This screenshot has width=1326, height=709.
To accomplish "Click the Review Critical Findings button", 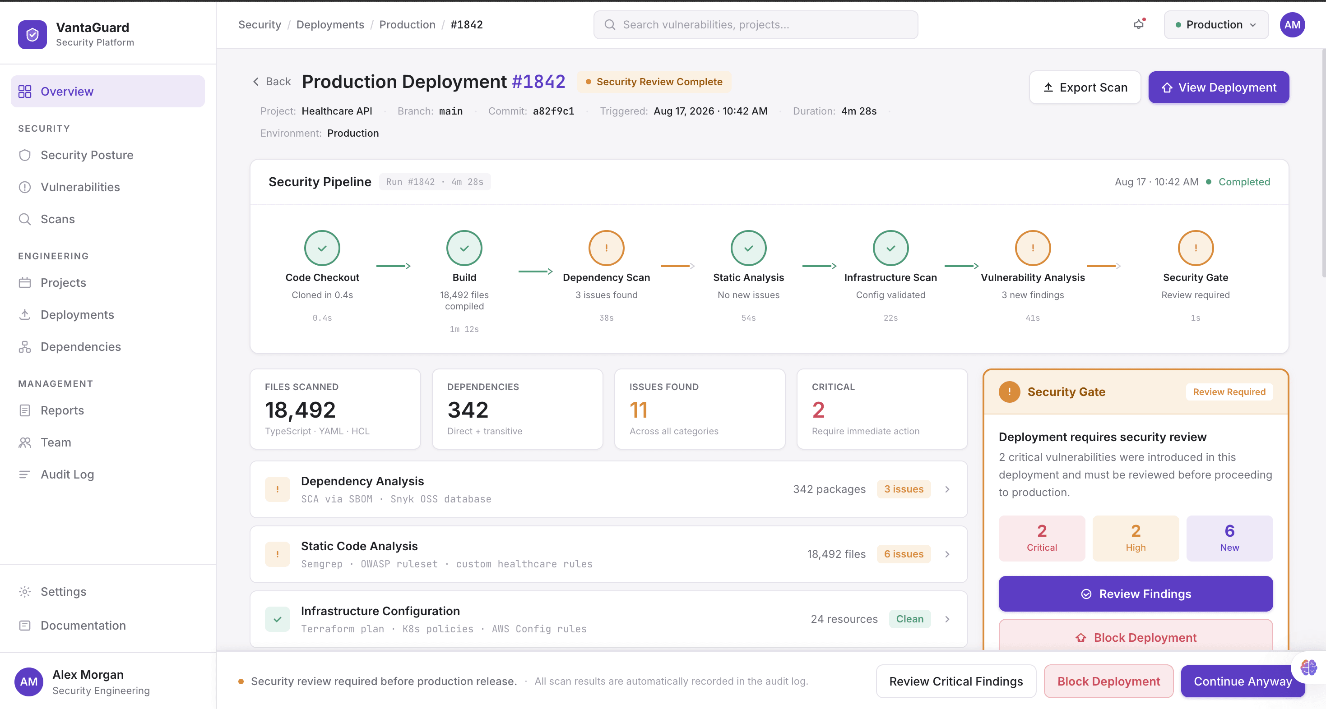I will 956,681.
